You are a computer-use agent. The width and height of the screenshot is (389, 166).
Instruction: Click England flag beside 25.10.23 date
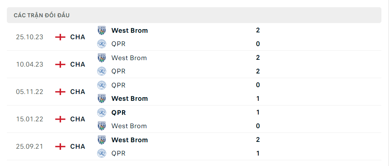pyautogui.click(x=60, y=37)
